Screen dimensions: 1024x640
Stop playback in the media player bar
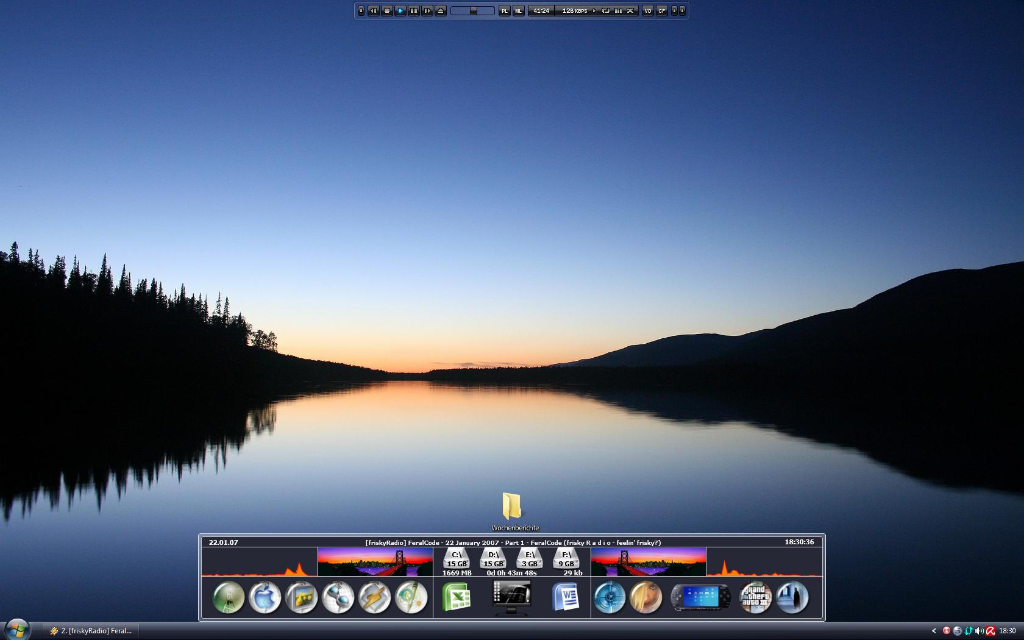click(x=386, y=11)
